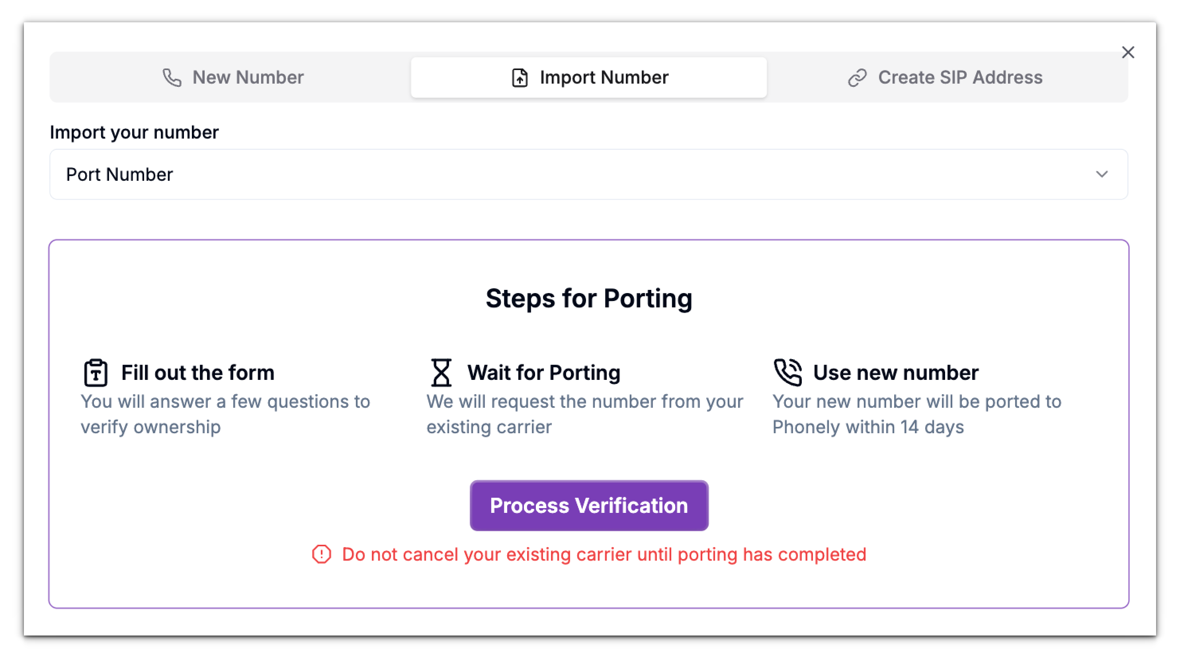The image size is (1180, 661).
Task: Click the phone call icon beside Use new number
Action: (787, 372)
